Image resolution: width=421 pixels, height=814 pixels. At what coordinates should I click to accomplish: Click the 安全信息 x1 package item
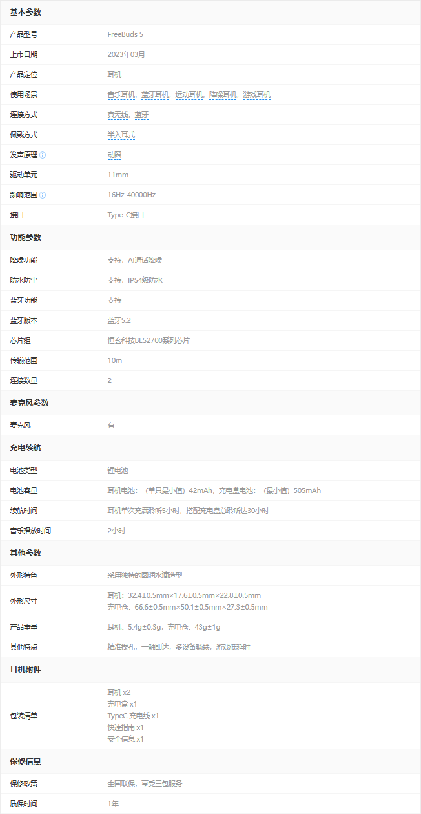click(125, 739)
